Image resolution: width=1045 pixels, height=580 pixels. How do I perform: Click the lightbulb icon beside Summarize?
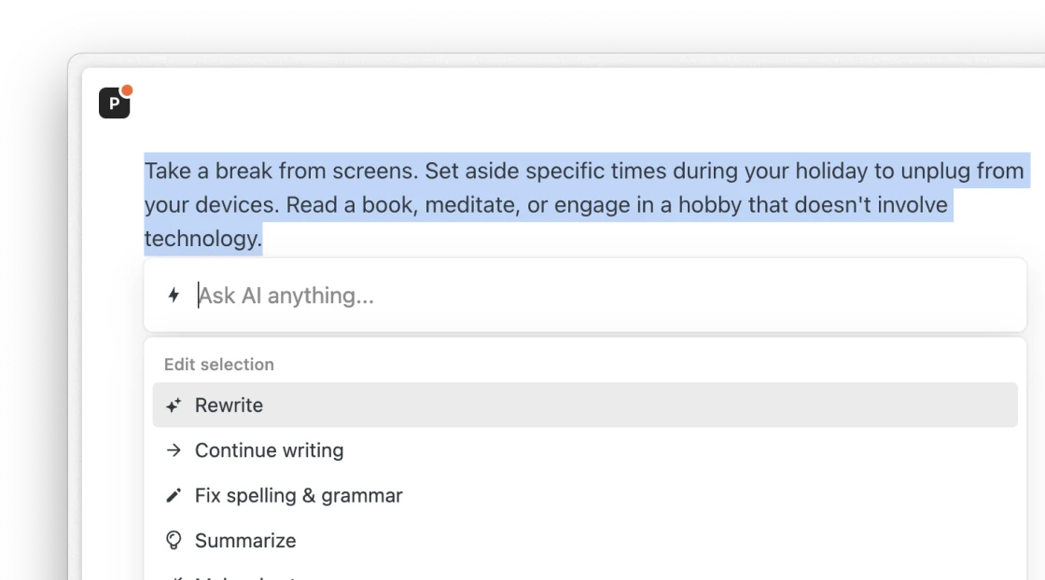tap(172, 540)
